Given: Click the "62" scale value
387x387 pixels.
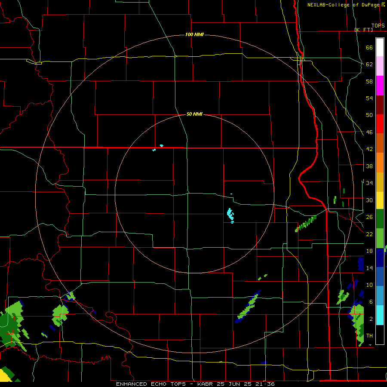Looking at the screenshot, I should (x=369, y=64).
